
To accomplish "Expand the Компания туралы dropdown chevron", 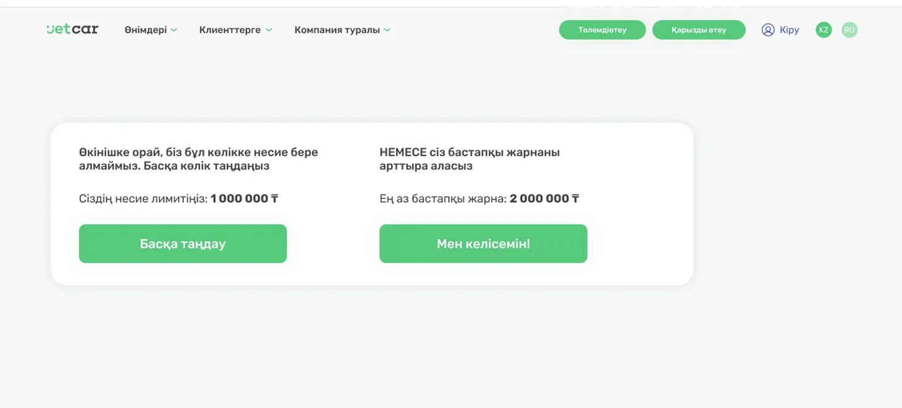I will click(388, 29).
